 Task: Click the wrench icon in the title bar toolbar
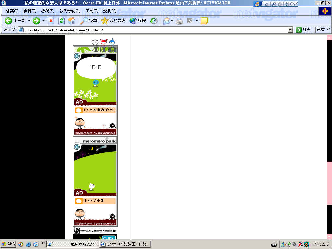coord(273,4)
